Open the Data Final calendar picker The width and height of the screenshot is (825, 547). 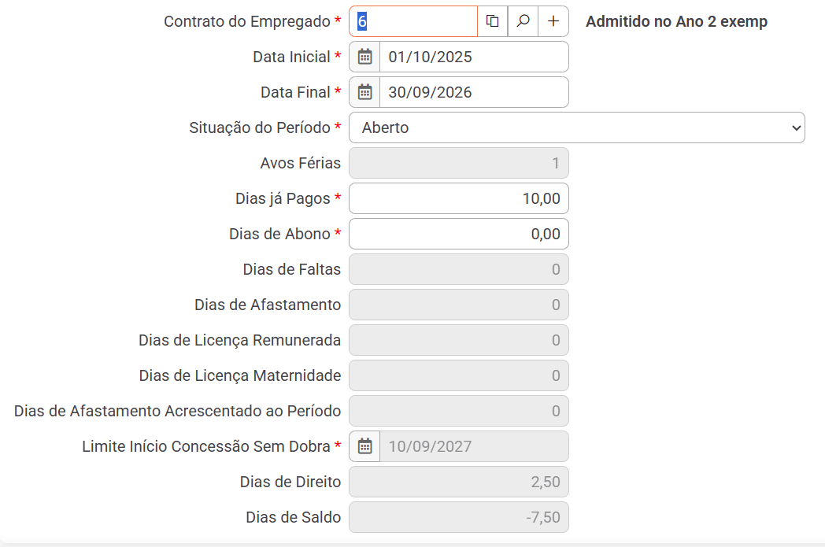coord(364,92)
